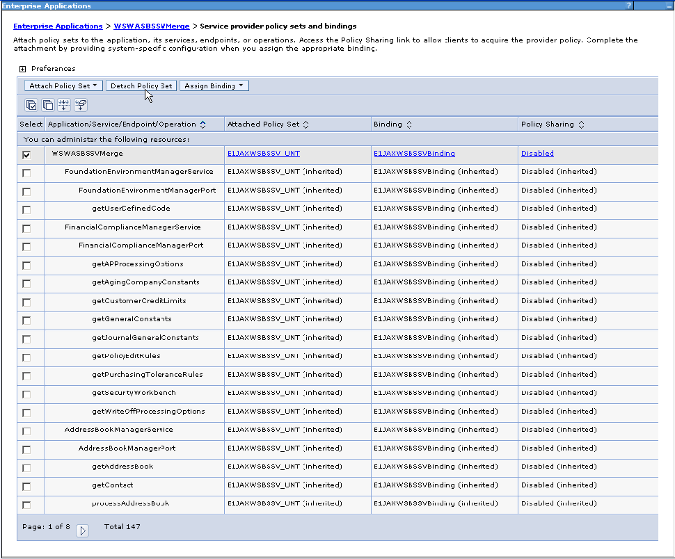Open E1JAXWSBSSVBinding link for WSWASBSSVMerge

[x=414, y=154]
